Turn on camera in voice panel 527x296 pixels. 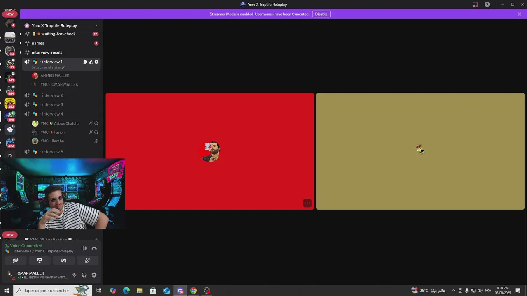pos(16,260)
